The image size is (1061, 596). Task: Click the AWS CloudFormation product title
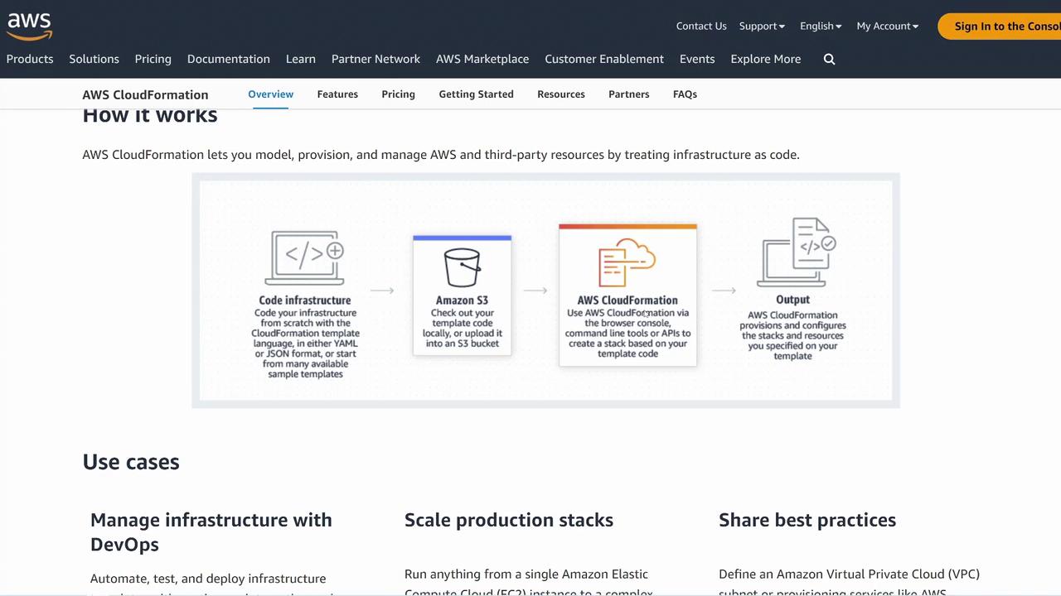pyautogui.click(x=145, y=94)
